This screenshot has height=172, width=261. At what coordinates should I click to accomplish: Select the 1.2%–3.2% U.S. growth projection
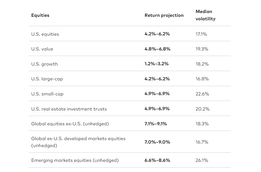click(x=156, y=64)
